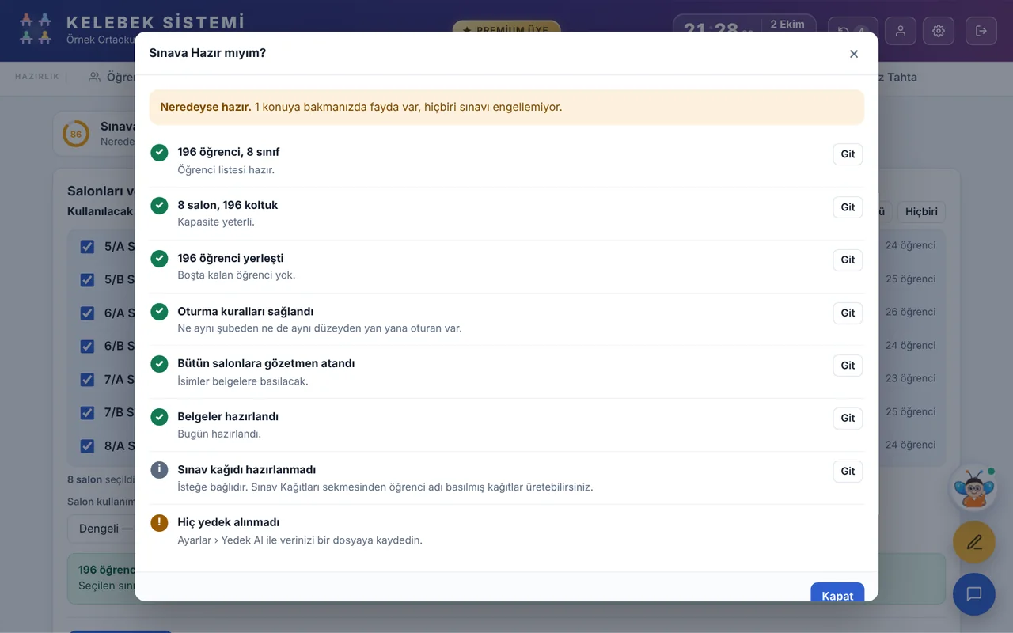The height and width of the screenshot is (633, 1013).
Task: Click Git for 8 salon, 196 koltuk
Action: (x=848, y=207)
